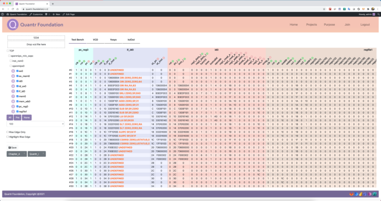The image size is (381, 201).
Task: Click the purple circle badge beside id_ex0
Action: tap(13, 86)
